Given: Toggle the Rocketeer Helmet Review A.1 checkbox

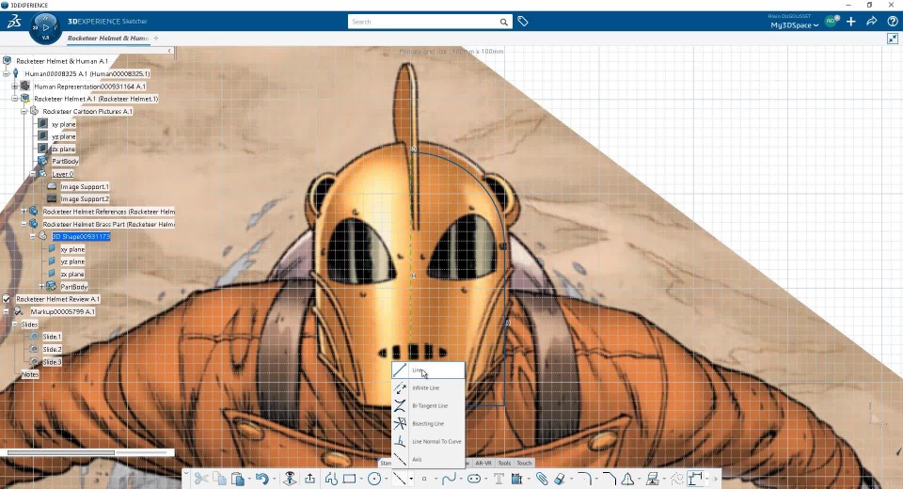Looking at the screenshot, I should coord(7,299).
